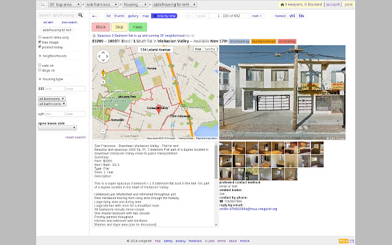This screenshot has height=245, width=392.
Task: Click the red location marker on map
Action: pyautogui.click(x=159, y=110)
